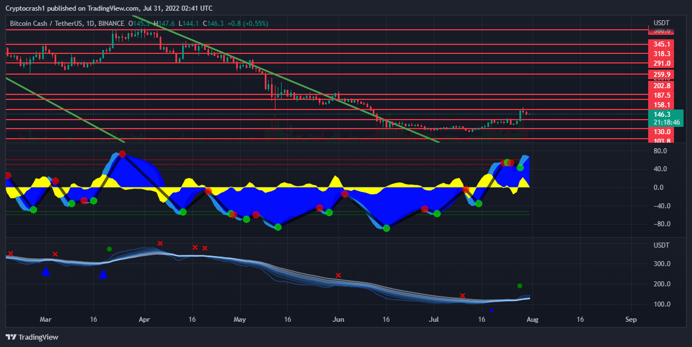Viewport: 692px width, 347px height.
Task: Select the 158.1 red price label
Action: 662,105
